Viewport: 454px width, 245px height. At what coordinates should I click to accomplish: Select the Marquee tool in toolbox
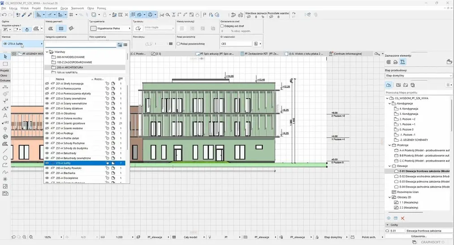5,64
